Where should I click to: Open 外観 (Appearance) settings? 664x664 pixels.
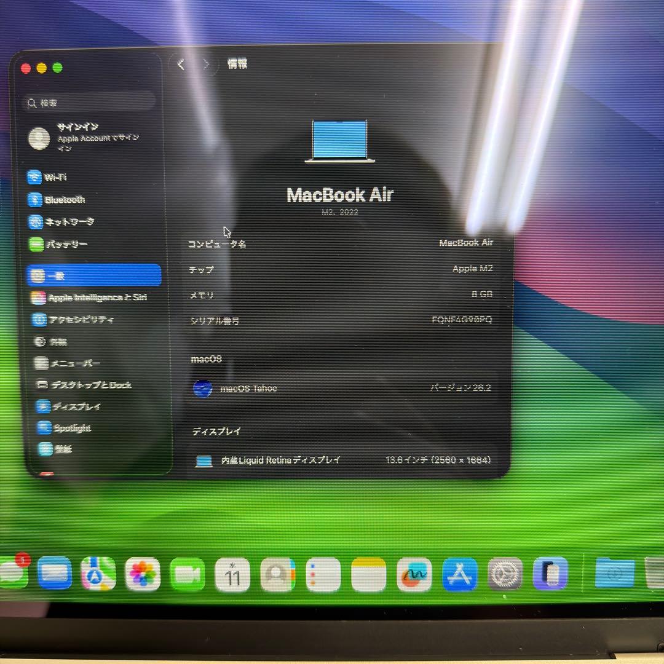(x=60, y=341)
